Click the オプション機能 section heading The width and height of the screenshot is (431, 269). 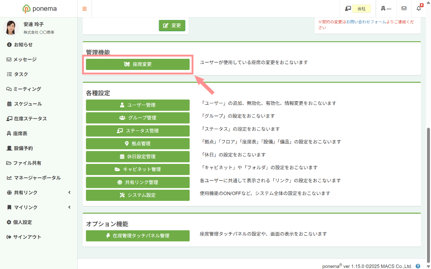(107, 224)
